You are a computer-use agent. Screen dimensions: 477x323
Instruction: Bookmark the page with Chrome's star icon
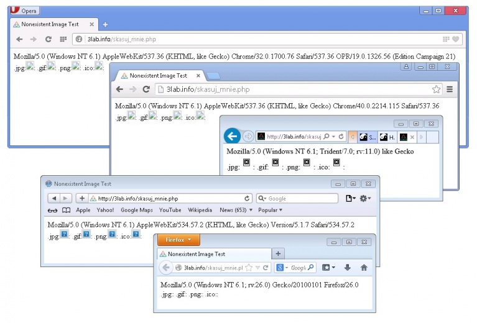[x=436, y=89]
